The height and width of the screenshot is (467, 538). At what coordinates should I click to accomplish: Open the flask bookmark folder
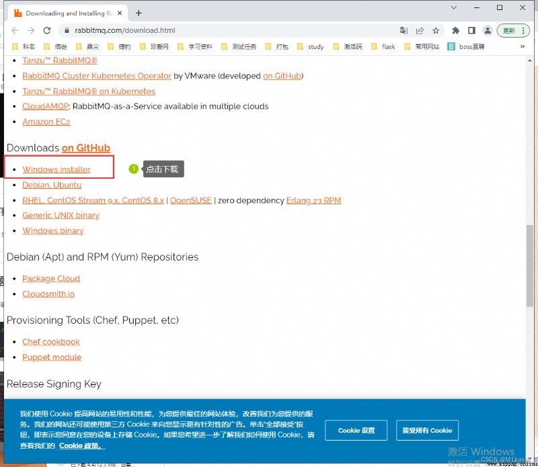pyautogui.click(x=383, y=46)
